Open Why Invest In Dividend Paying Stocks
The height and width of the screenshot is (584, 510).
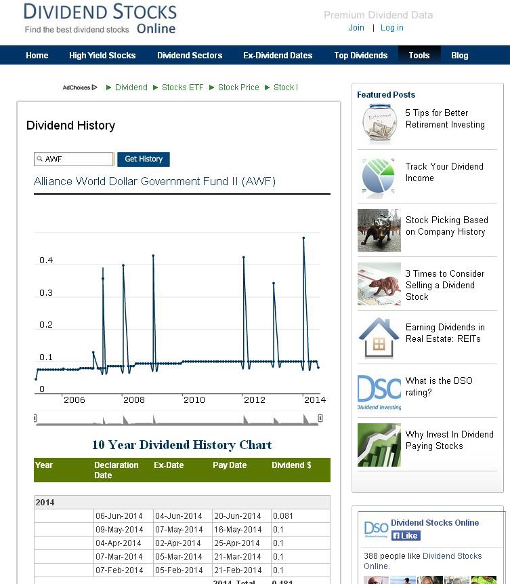click(449, 440)
